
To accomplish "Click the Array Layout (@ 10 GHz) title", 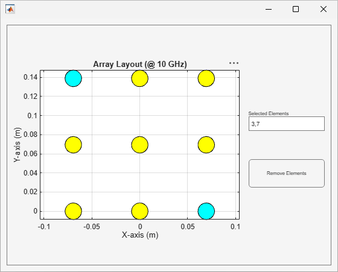I will pos(140,64).
